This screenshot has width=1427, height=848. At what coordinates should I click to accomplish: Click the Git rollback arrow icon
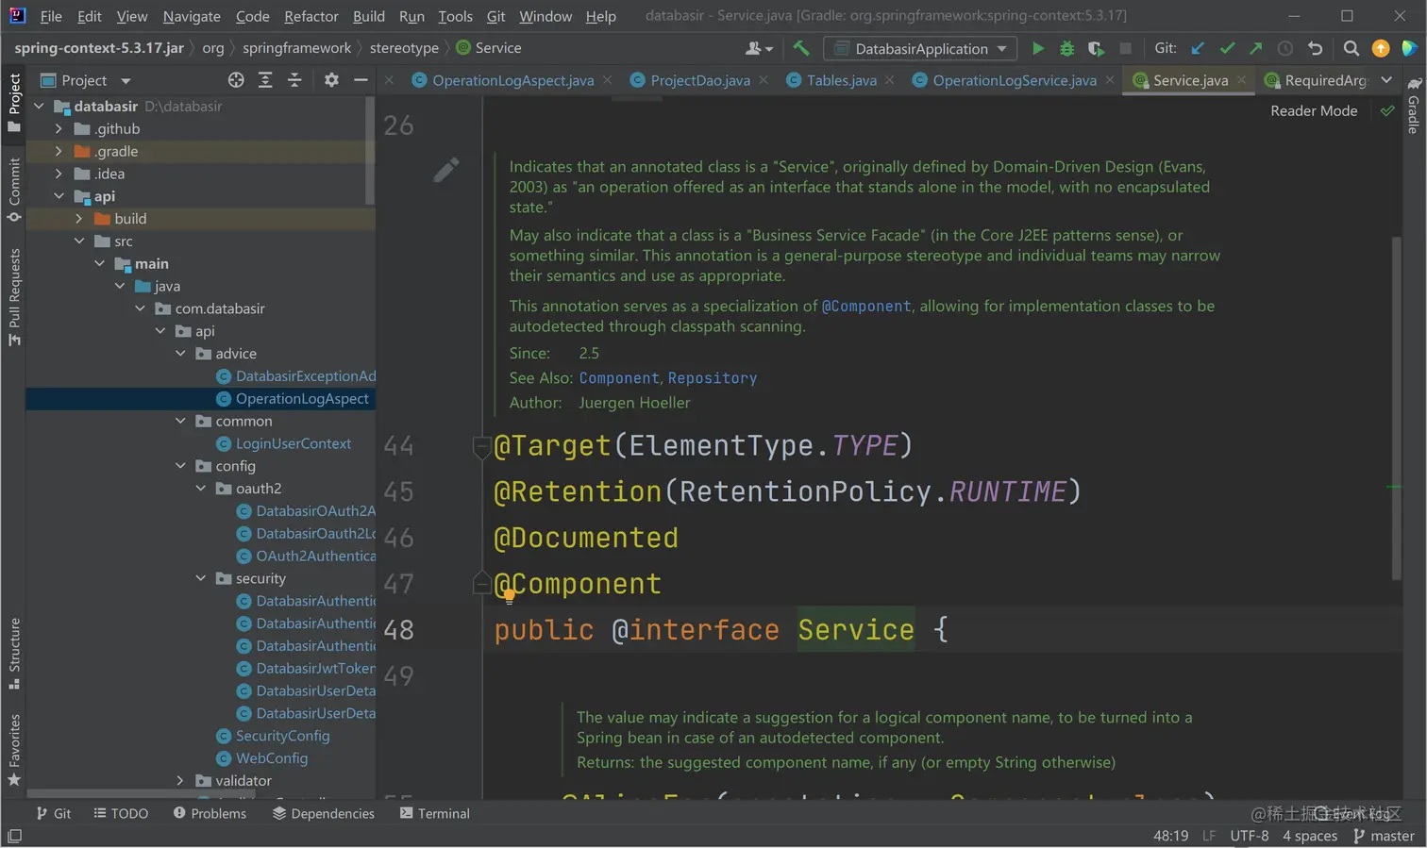[1315, 48]
